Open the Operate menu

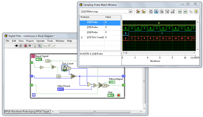coord(40,41)
